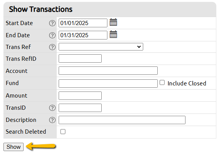Select the Trans RefID input box
This screenshot has height=153, width=219.
(80, 58)
